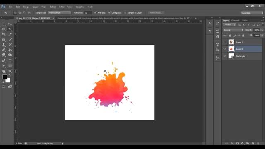Toggle Quick Mask mode
This screenshot has height=149, width=265.
(4, 87)
